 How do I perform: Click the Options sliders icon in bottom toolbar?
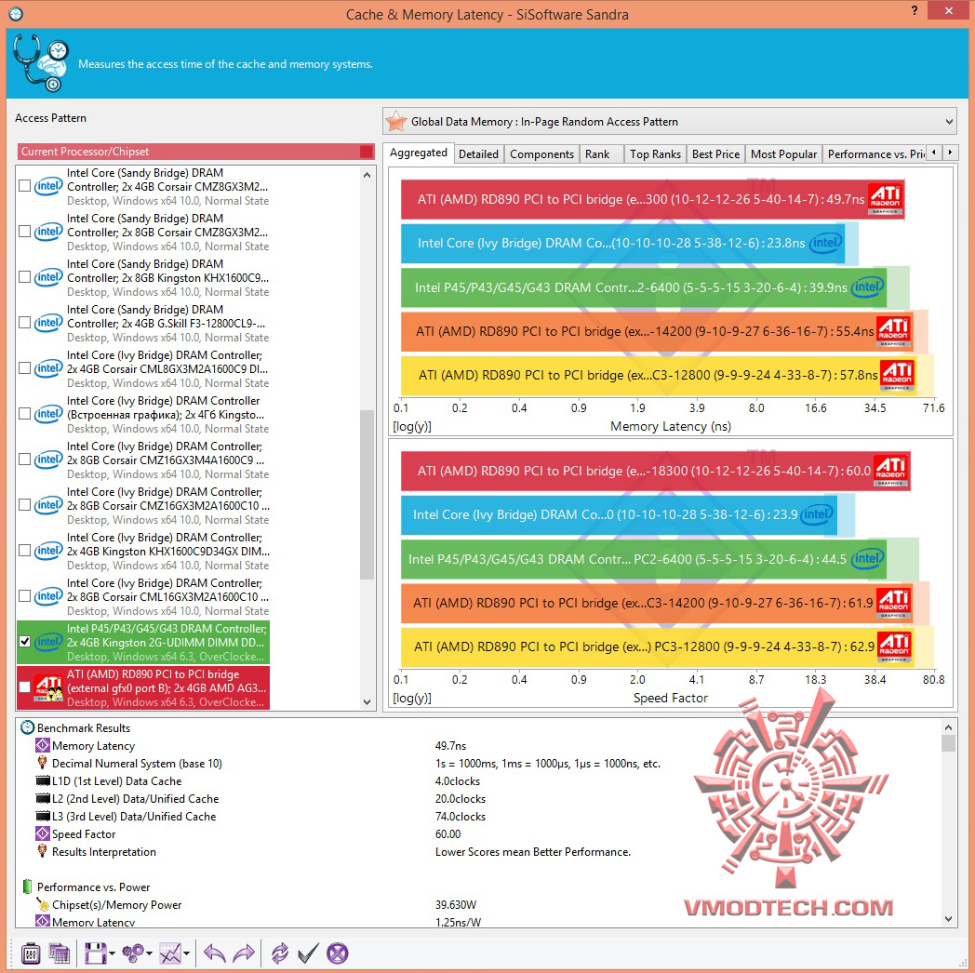[x=31, y=953]
